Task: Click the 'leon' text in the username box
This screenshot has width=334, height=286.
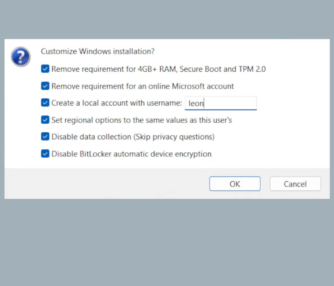Action: pos(196,103)
